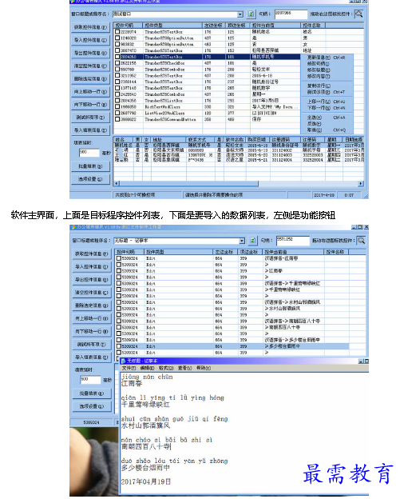The height and width of the screenshot is (499, 400).
Task: Select 上移一行 Ctrl+U in context menu
Action: [326, 102]
